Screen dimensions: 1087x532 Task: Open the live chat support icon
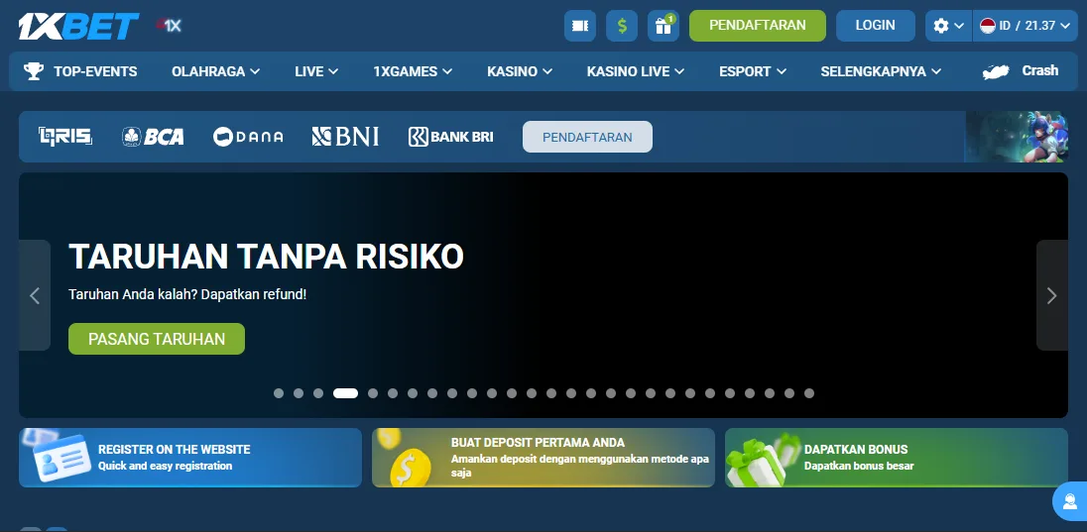point(1070,500)
